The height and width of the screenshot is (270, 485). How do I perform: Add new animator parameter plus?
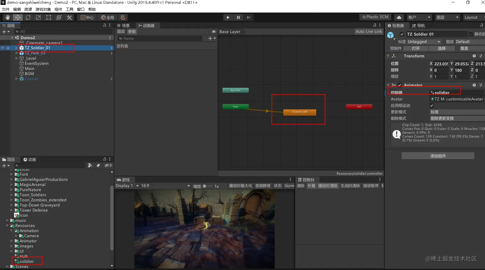(x=212, y=39)
